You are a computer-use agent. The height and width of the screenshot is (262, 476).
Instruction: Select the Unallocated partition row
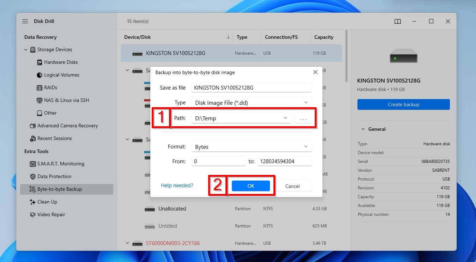[231, 209]
